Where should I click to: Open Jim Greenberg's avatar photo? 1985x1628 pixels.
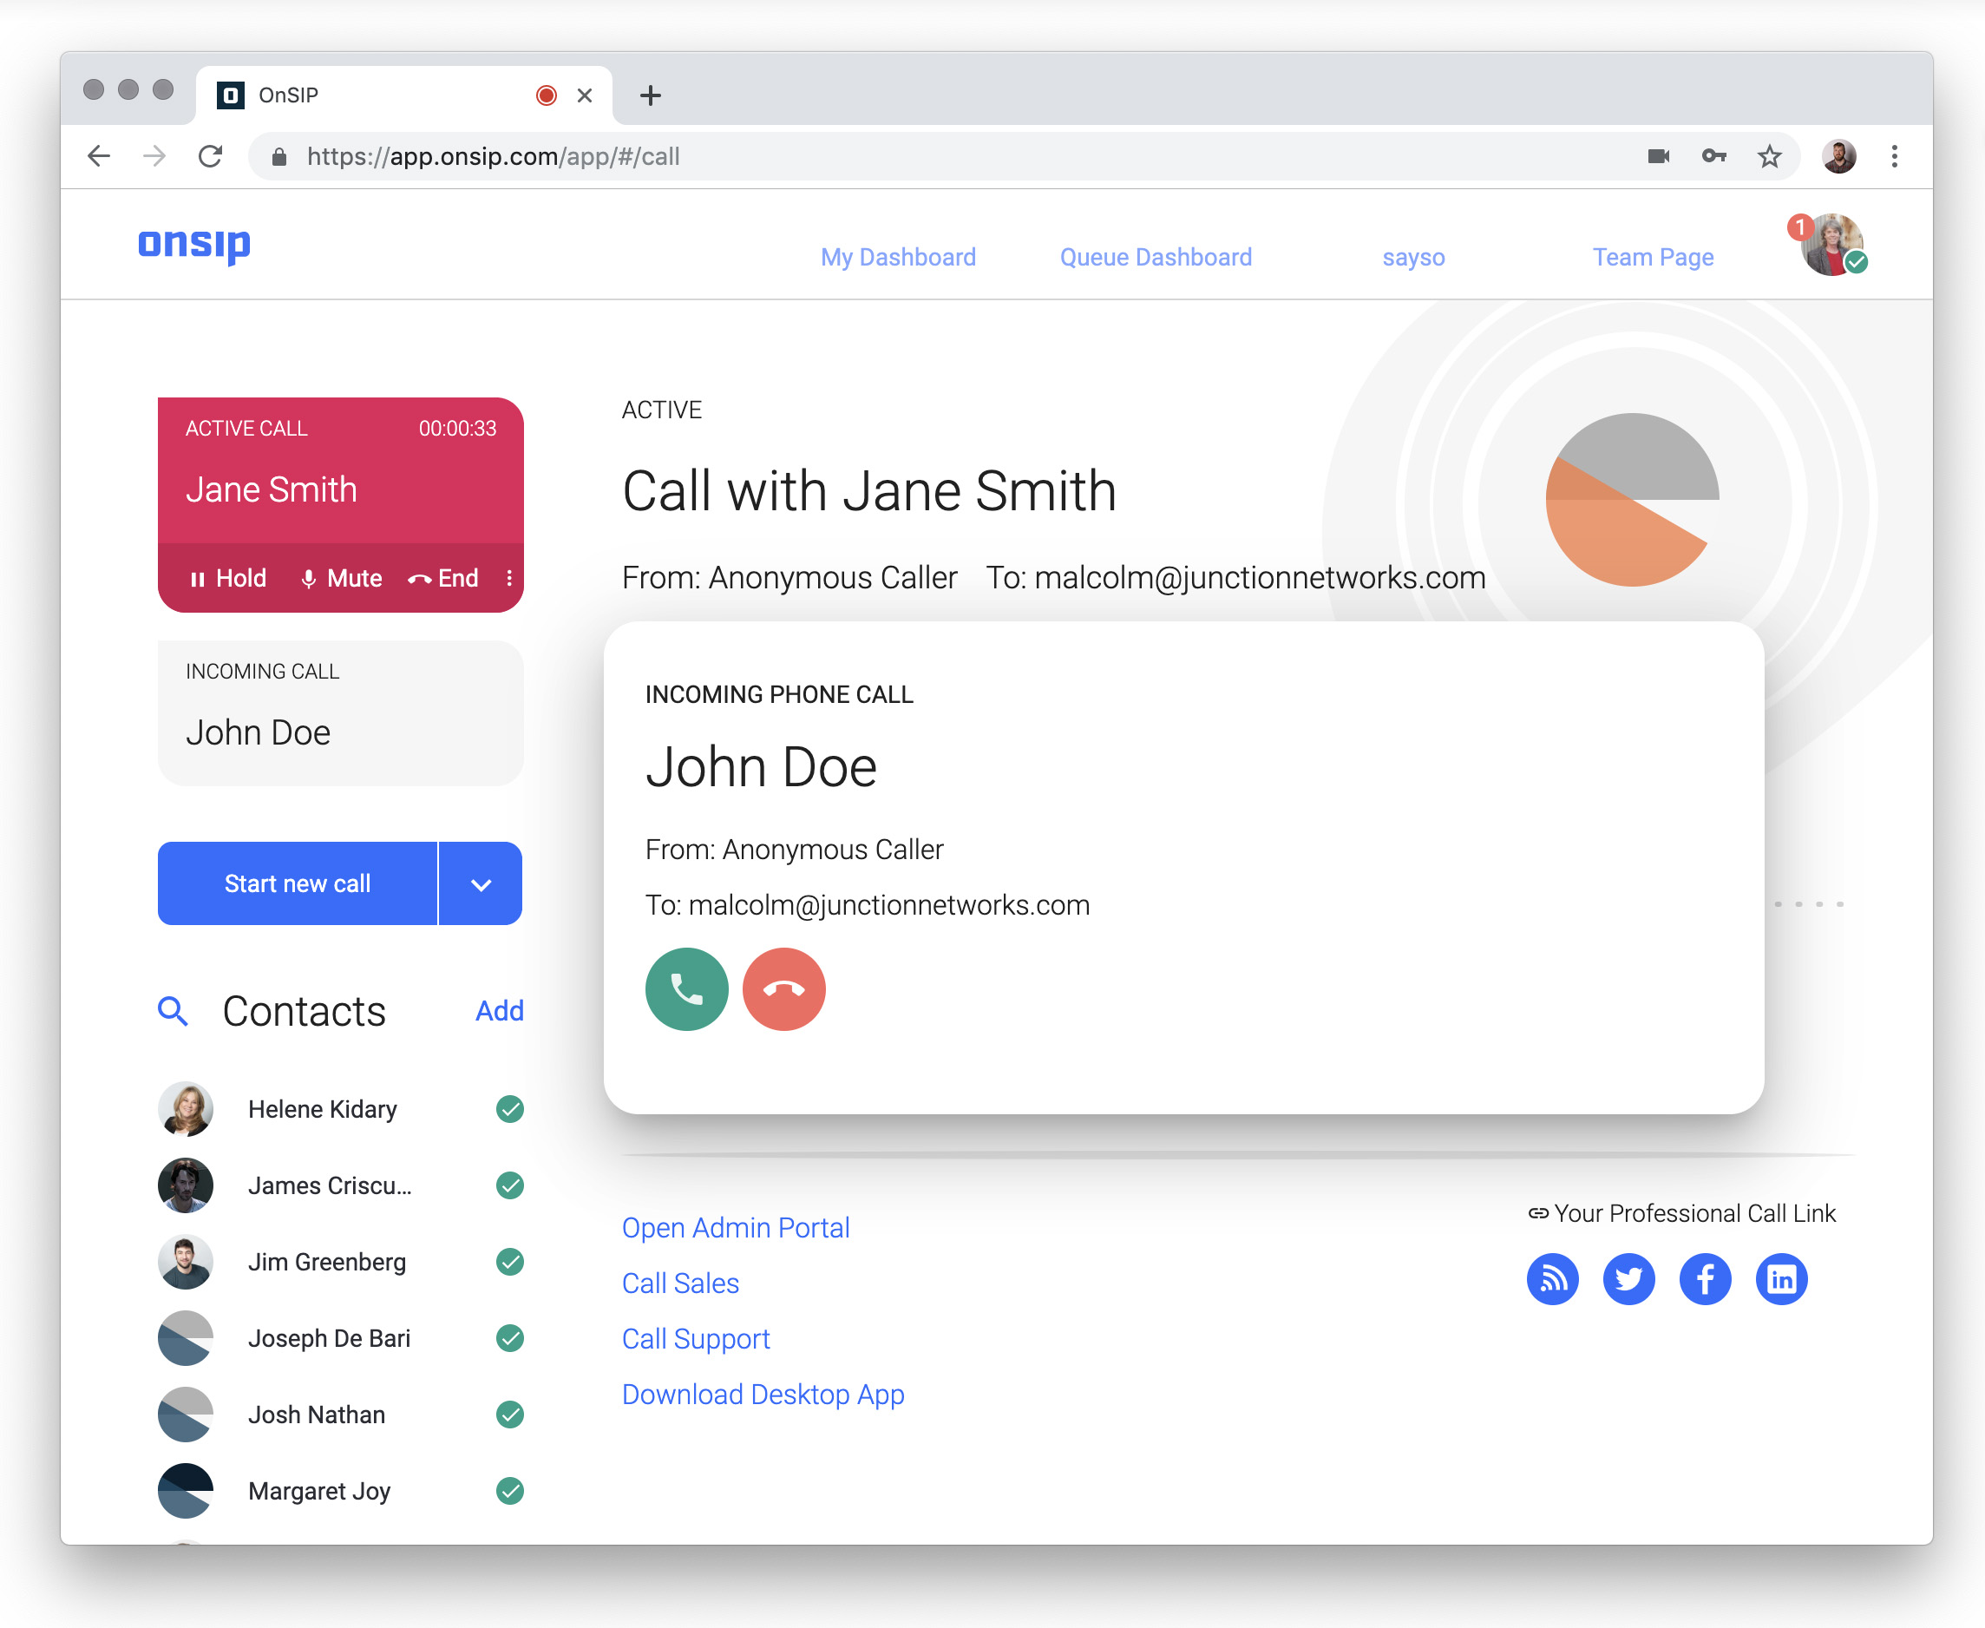click(x=186, y=1263)
